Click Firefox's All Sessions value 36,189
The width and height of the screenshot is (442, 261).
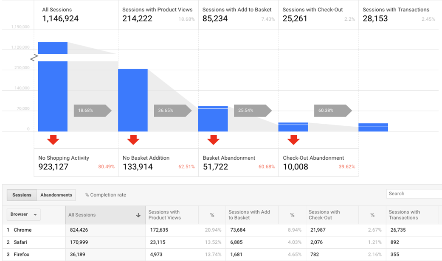click(78, 255)
